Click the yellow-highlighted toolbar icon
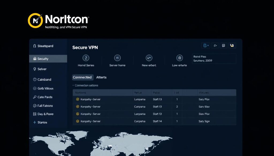The image size is (274, 156). (232, 45)
